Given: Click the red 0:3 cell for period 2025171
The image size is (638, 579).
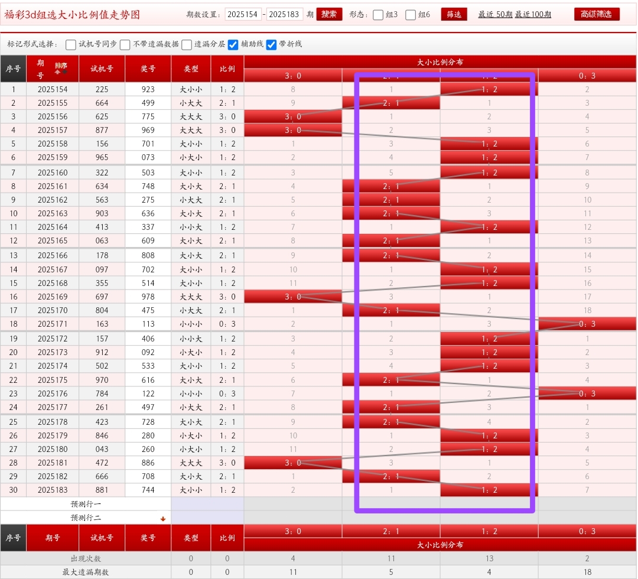Looking at the screenshot, I should pyautogui.click(x=587, y=324).
